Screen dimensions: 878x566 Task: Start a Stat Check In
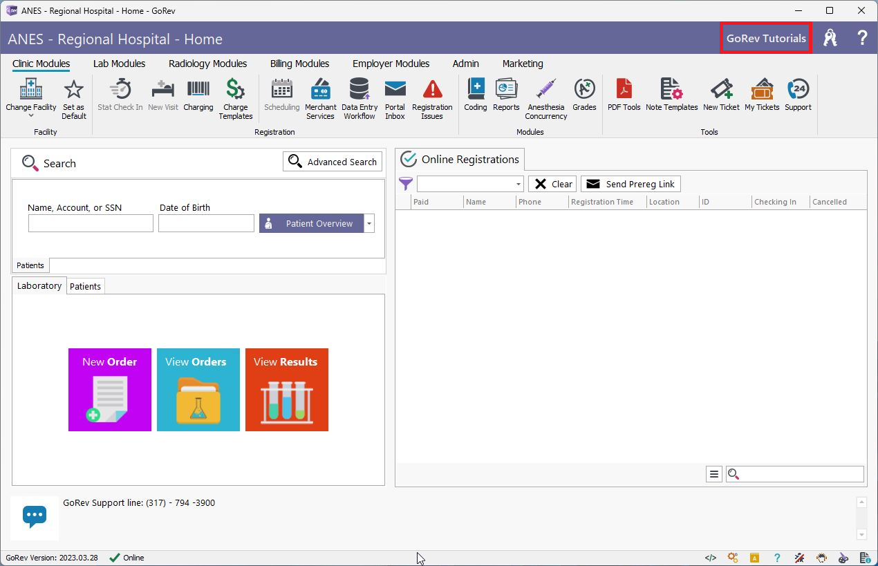click(x=120, y=95)
